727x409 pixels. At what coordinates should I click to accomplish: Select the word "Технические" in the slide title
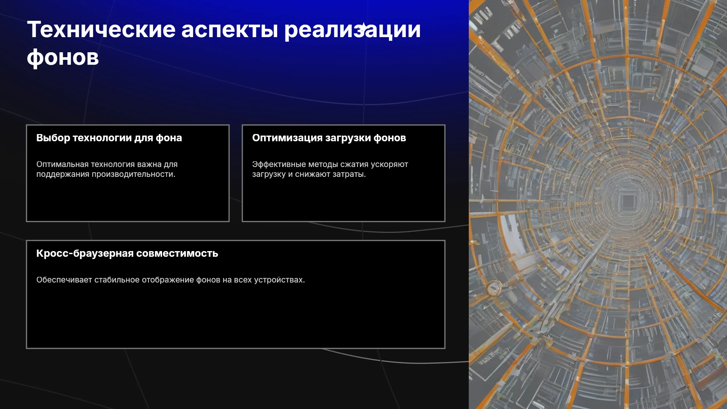tap(101, 30)
